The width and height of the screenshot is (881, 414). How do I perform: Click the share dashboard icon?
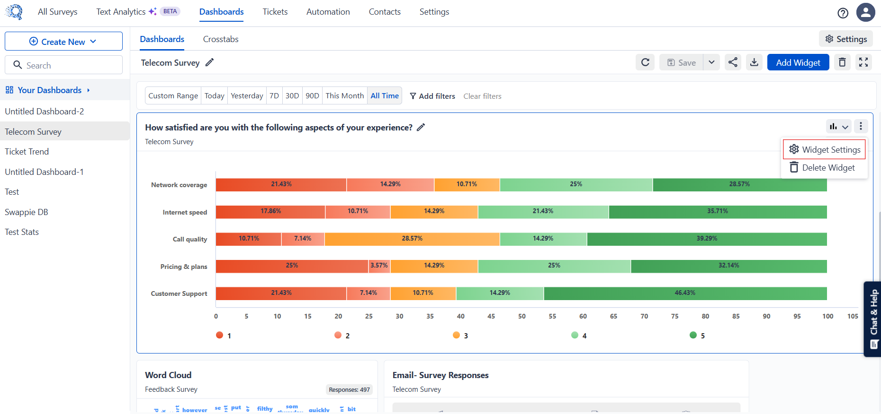[x=733, y=62]
